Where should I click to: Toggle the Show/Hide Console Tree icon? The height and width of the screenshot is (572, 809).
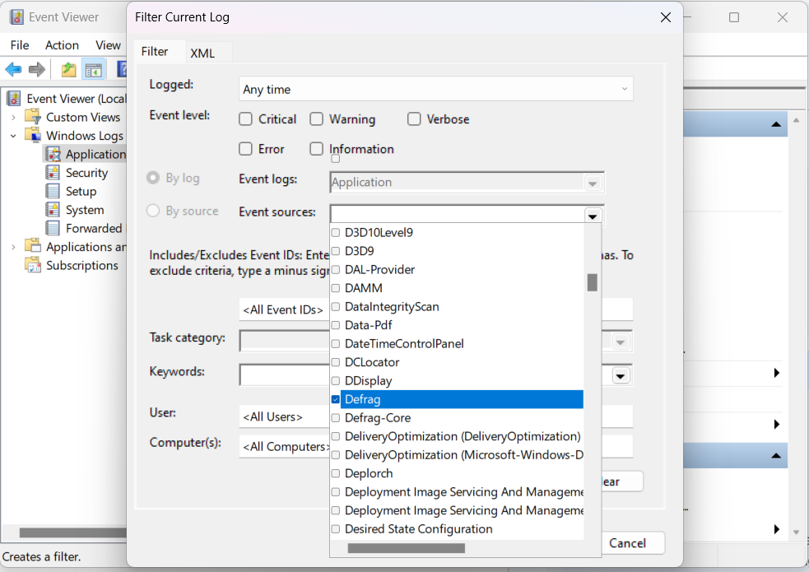pyautogui.click(x=94, y=70)
